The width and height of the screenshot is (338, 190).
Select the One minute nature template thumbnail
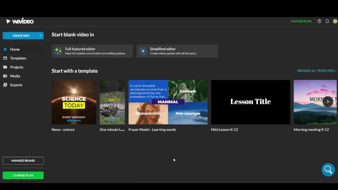click(112, 102)
